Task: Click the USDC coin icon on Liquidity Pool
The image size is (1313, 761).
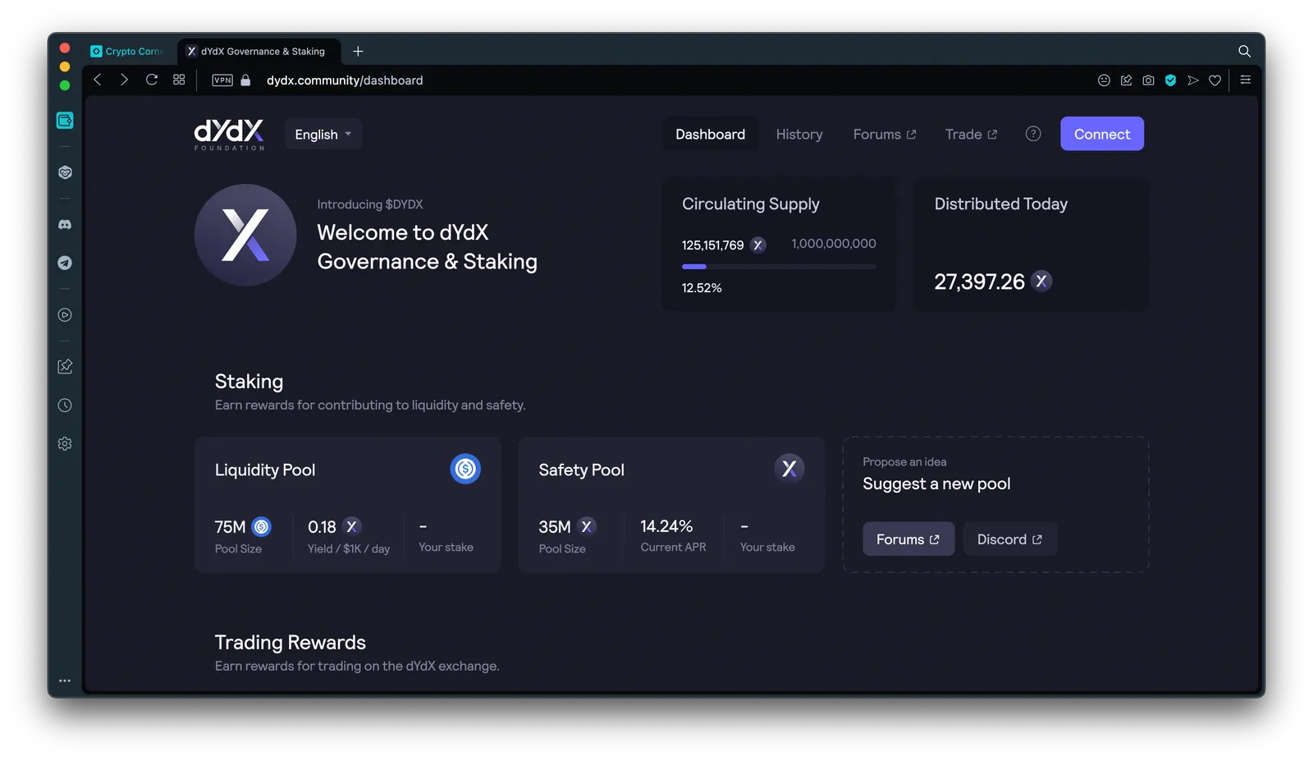Action: point(465,469)
